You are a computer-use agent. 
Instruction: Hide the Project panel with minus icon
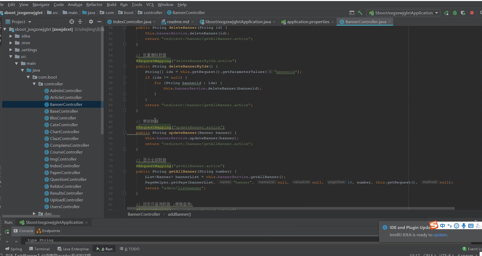pyautogui.click(x=99, y=22)
